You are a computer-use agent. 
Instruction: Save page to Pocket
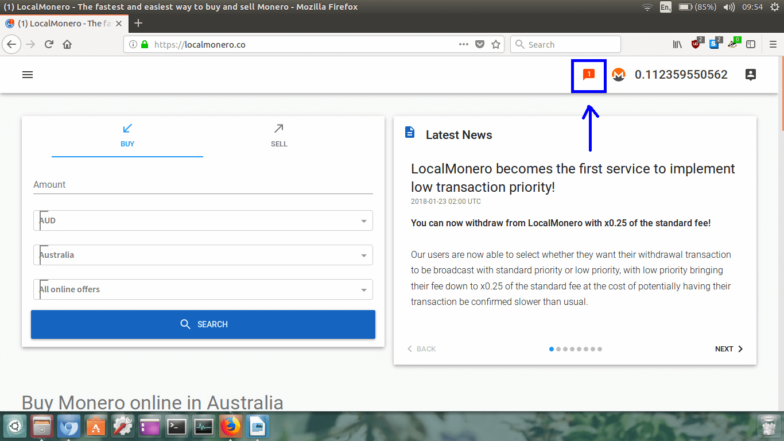[480, 44]
